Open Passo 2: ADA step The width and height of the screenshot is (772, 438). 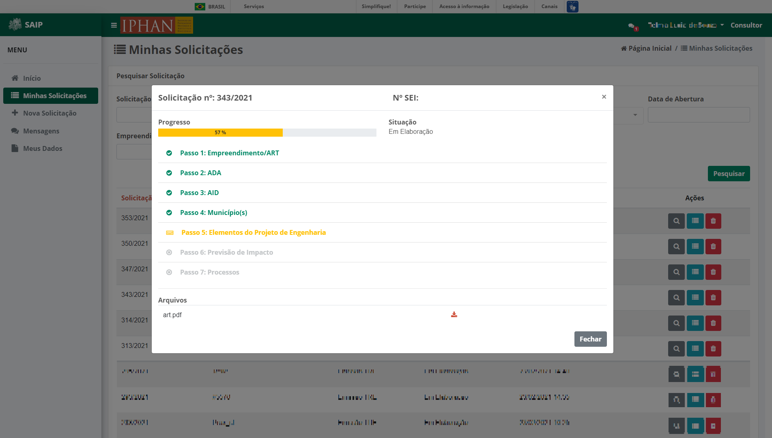[200, 173]
